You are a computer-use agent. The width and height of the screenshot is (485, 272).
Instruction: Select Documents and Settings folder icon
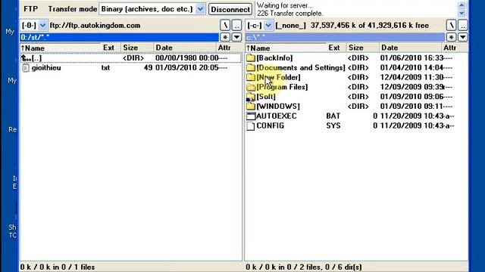pyautogui.click(x=251, y=67)
